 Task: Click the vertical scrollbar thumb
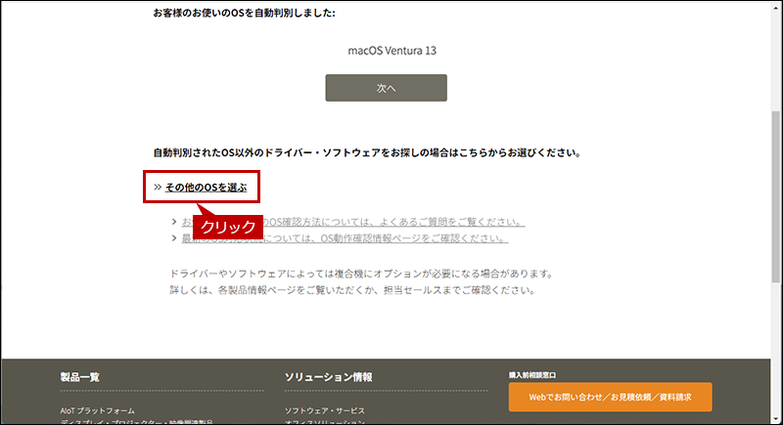tap(776, 196)
